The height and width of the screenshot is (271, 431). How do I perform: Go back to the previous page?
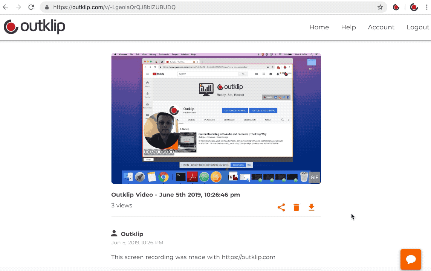click(6, 7)
